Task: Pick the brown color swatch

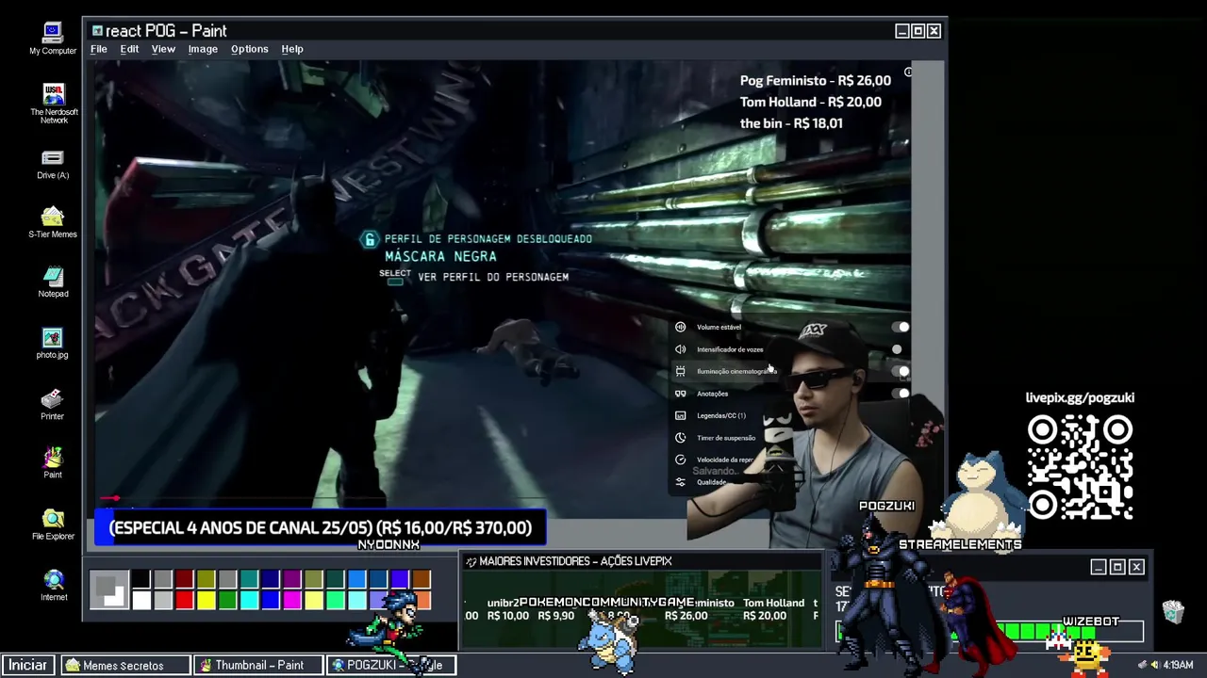Action: 422,580
